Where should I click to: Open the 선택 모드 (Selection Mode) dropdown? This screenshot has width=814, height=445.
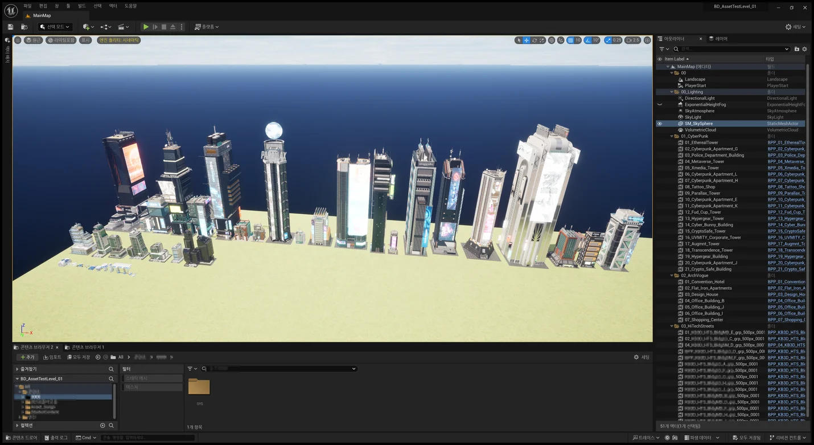[x=55, y=27]
